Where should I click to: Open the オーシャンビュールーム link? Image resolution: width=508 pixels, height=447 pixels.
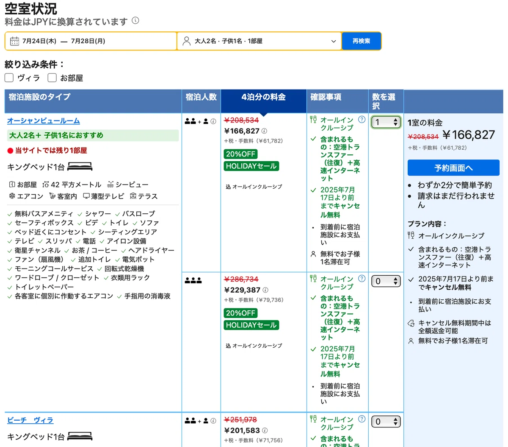click(x=44, y=121)
